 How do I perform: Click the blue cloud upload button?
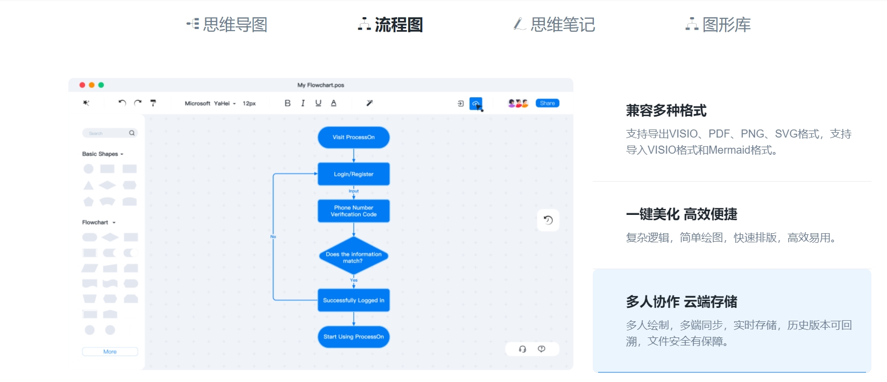(476, 103)
